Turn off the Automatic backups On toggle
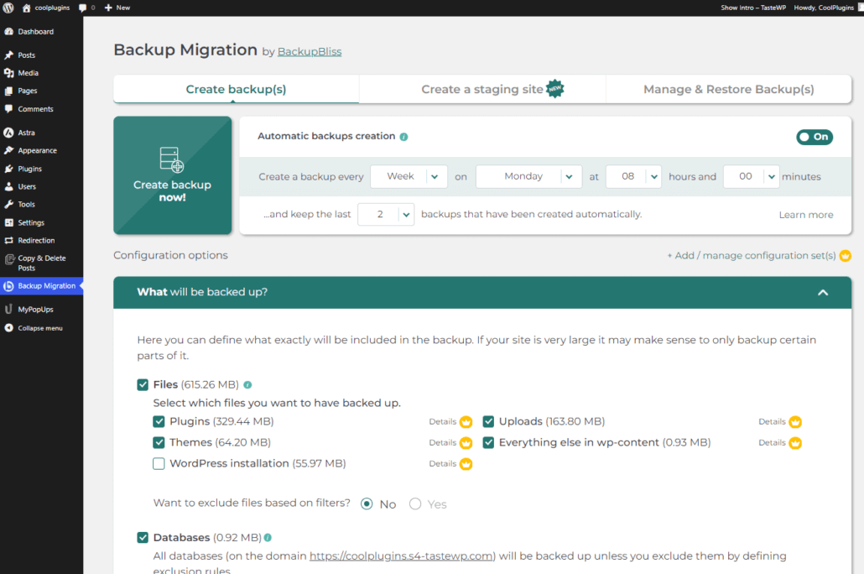The width and height of the screenshot is (864, 574). pyautogui.click(x=815, y=137)
